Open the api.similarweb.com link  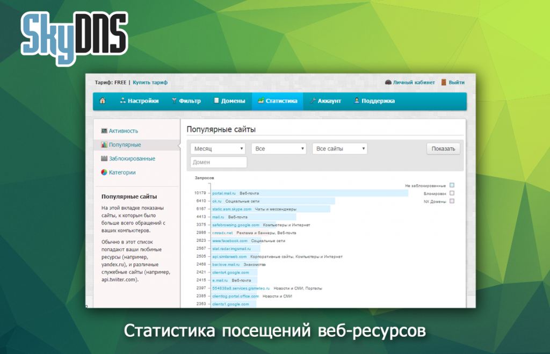coord(229,257)
